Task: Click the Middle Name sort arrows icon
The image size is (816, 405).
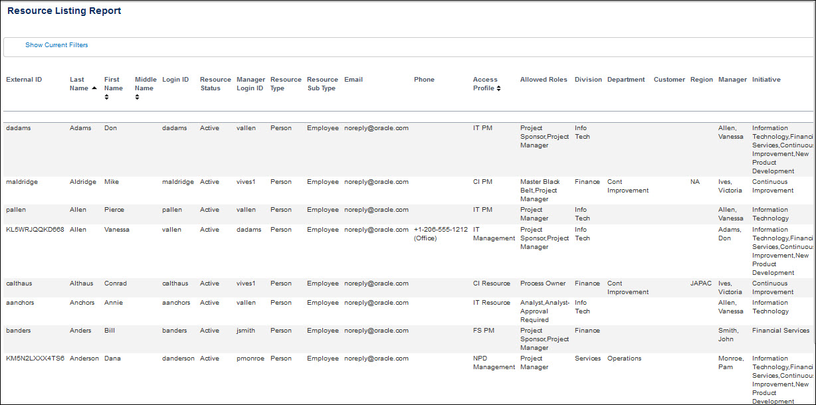Action: 138,97
